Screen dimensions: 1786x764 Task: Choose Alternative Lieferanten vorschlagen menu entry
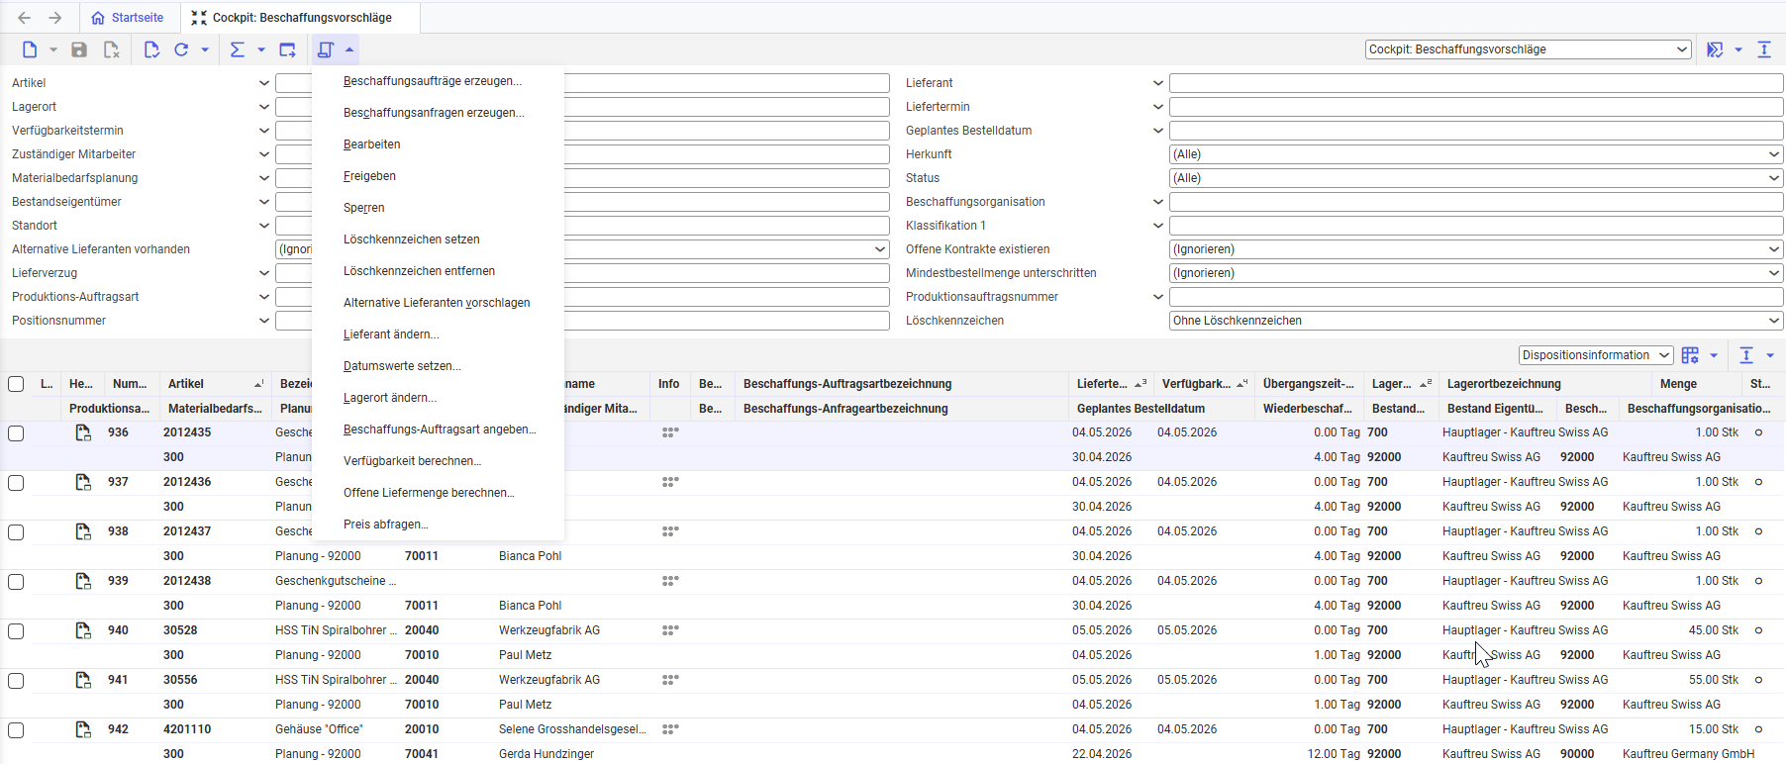[x=437, y=303]
